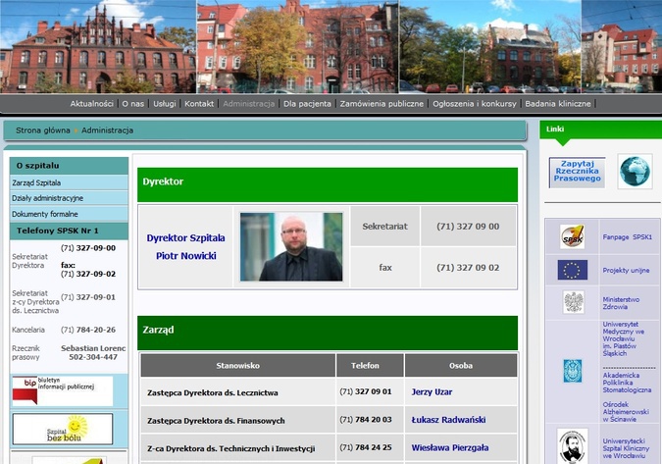662x464 pixels.
Task: Open Uniwersytecki Szpital Kliniczny we Wrocławiu link
Action: point(626,448)
